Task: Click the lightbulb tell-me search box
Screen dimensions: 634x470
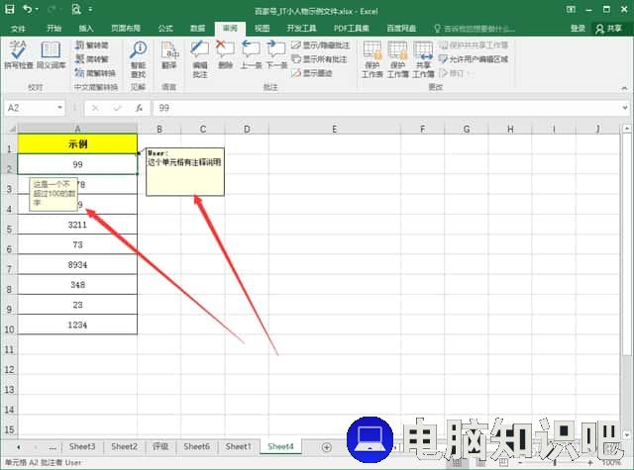Action: [x=475, y=29]
